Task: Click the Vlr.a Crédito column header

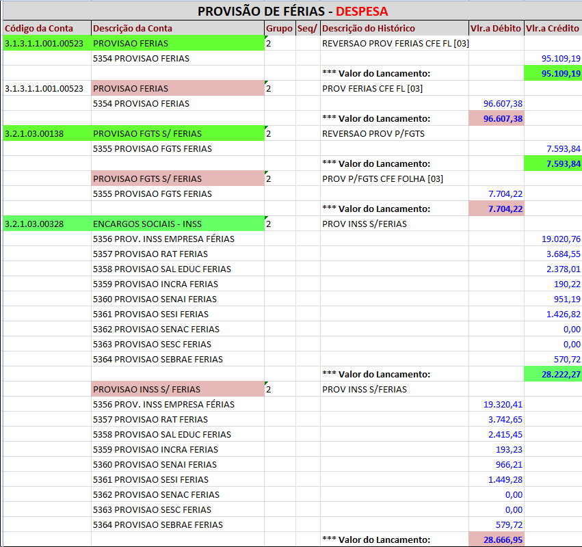Action: (553, 28)
